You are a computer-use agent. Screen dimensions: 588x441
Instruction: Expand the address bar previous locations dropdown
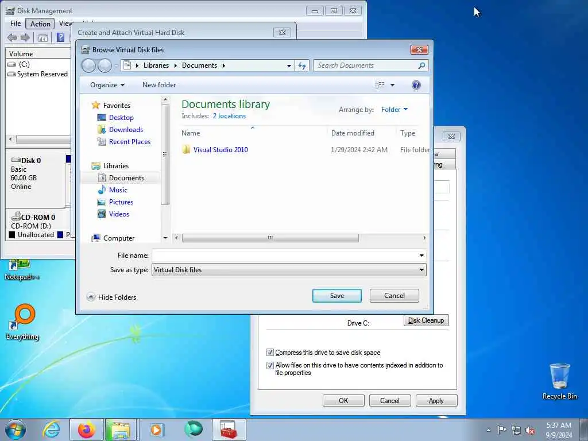[289, 65]
